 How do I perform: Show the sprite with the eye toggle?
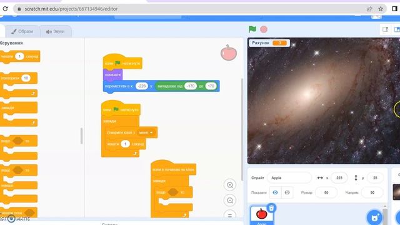coord(275,192)
